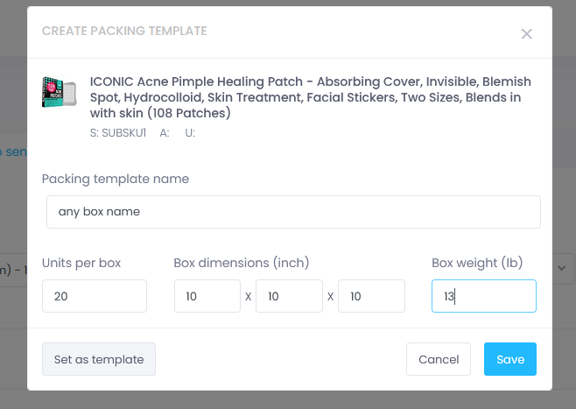Cancel the packing template creation
The width and height of the screenshot is (576, 409).
439,359
